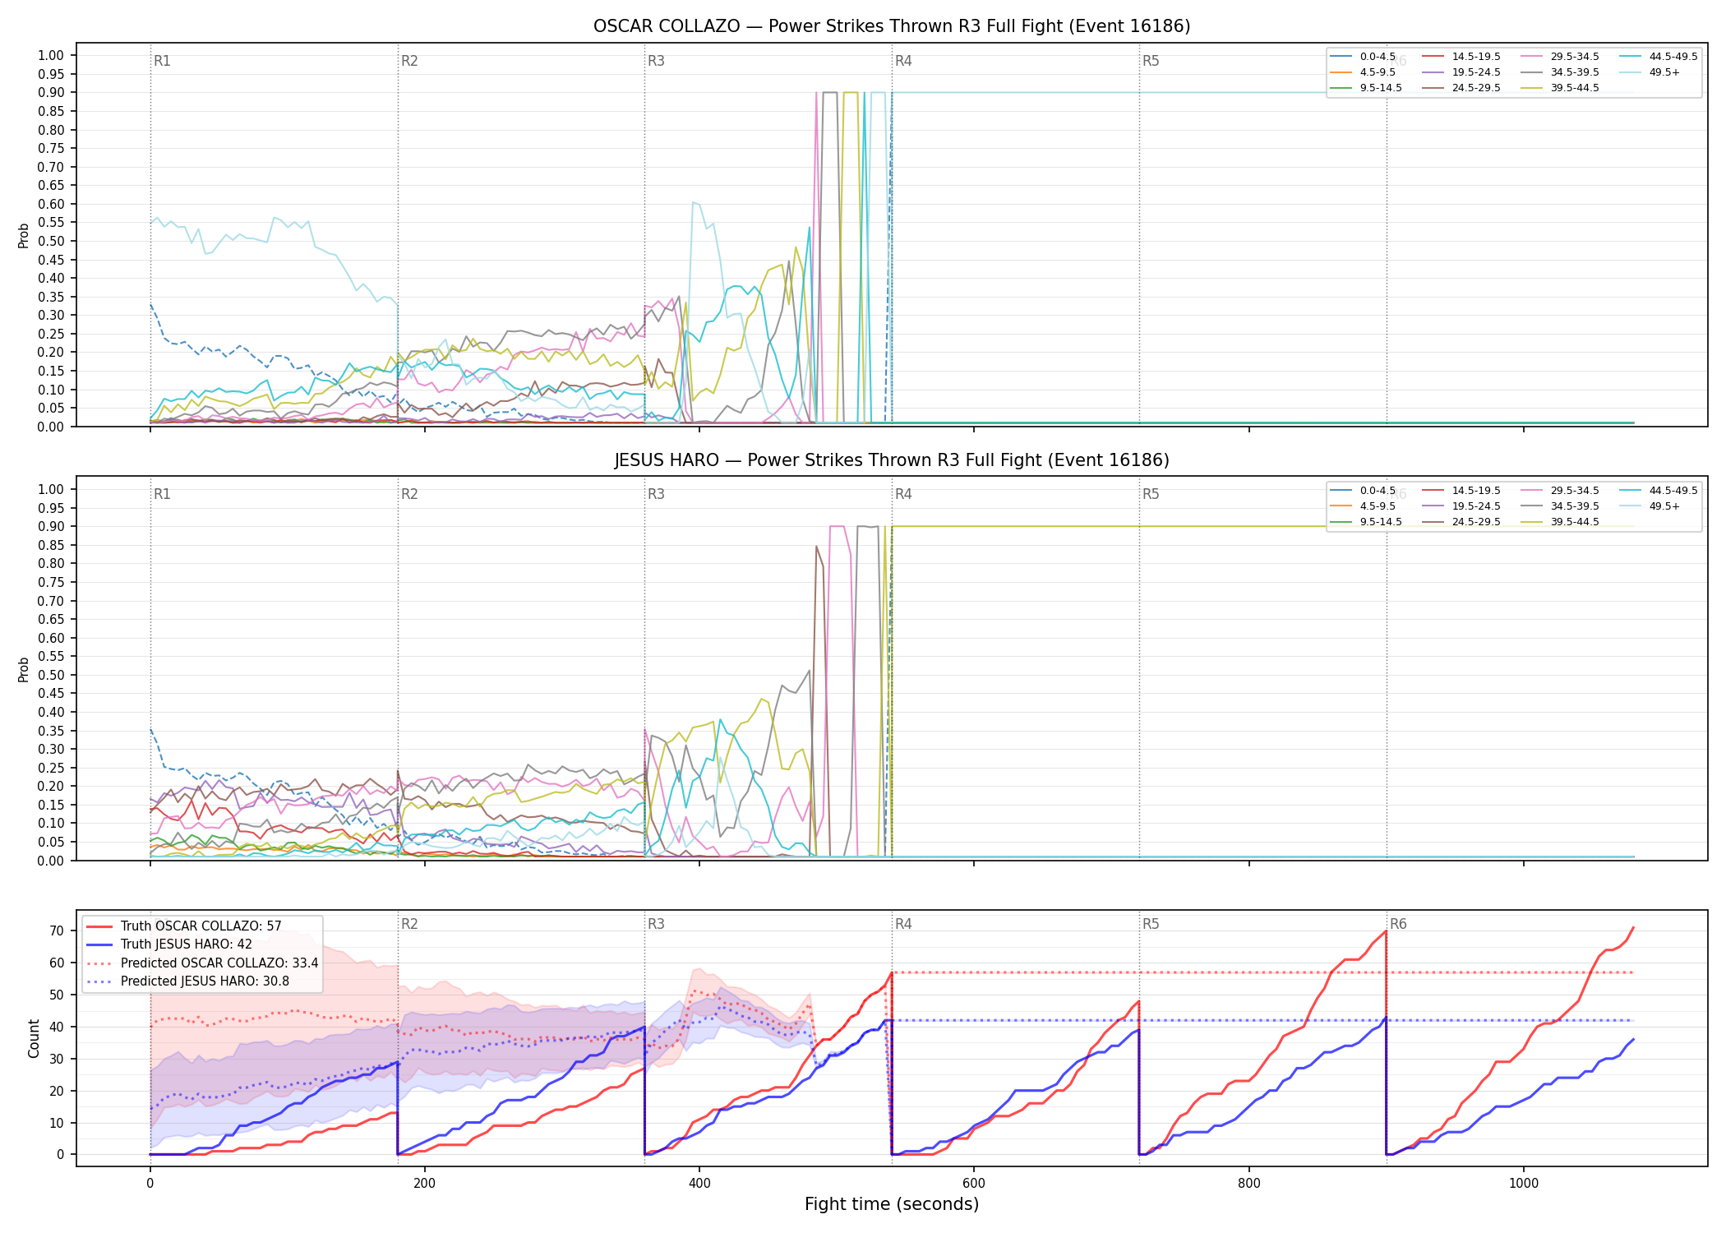Viewport: 1726px width, 1233px height.
Task: Select '9.5-14.5' legend entry in Haro chart
Action: coord(1366,522)
